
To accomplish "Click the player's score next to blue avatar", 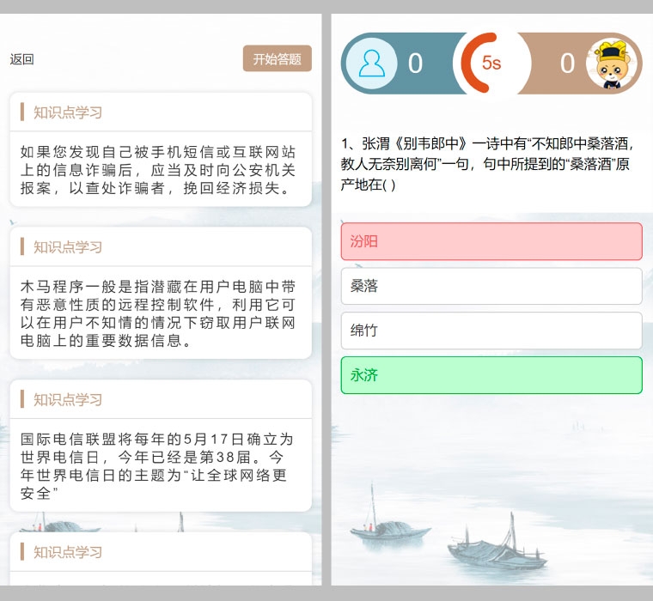I will coord(415,64).
